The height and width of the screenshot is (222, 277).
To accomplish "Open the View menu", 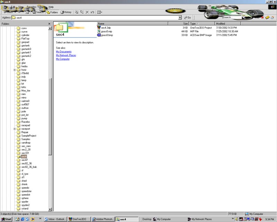I will [21, 7].
